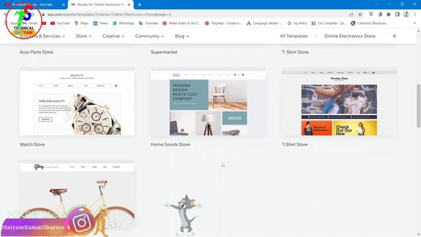Expand the Community category dropdown
Image resolution: width=421 pixels, height=237 pixels.
click(149, 36)
